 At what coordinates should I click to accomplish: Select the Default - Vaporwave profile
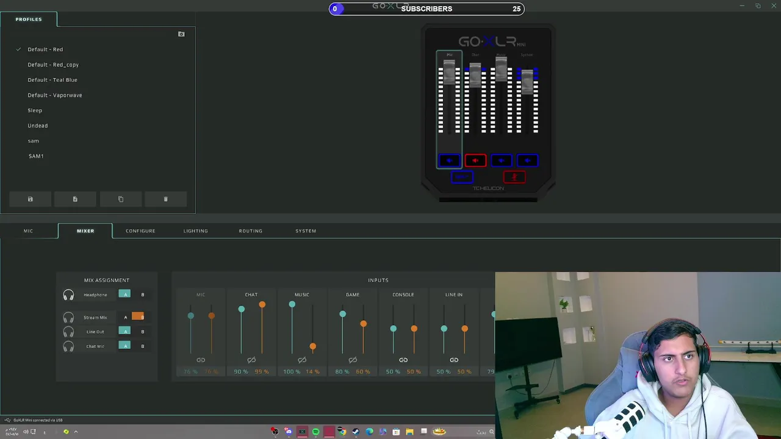click(x=55, y=95)
